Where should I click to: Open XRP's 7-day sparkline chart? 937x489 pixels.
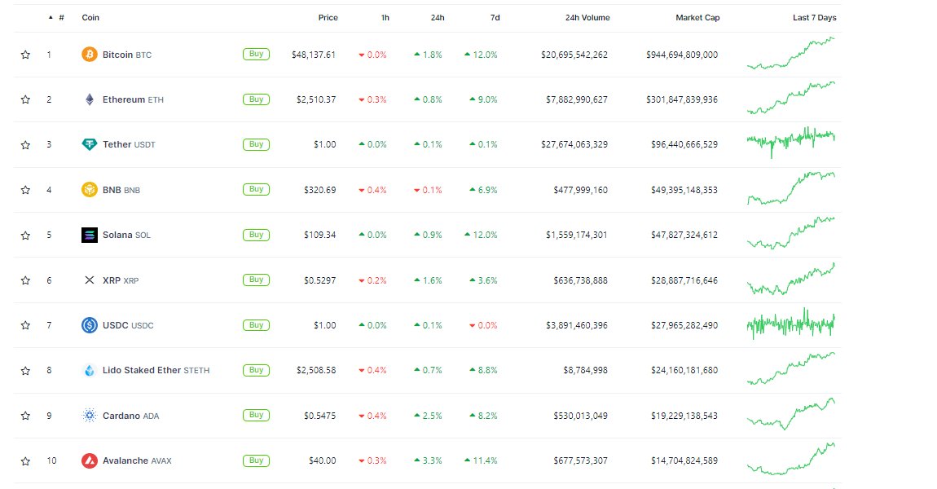coord(790,279)
